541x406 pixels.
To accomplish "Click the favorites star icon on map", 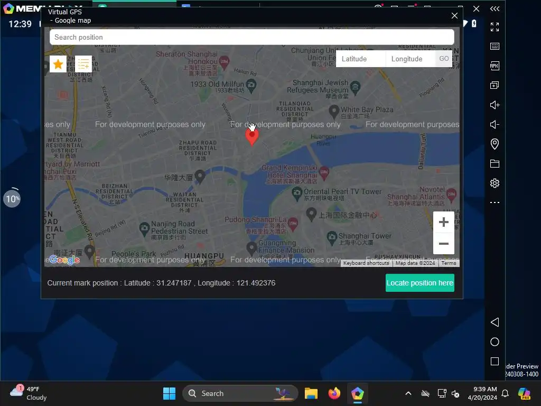I will click(58, 64).
